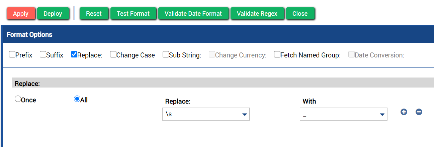Uncheck the Replace format option
This screenshot has width=434, height=147.
[x=74, y=54]
